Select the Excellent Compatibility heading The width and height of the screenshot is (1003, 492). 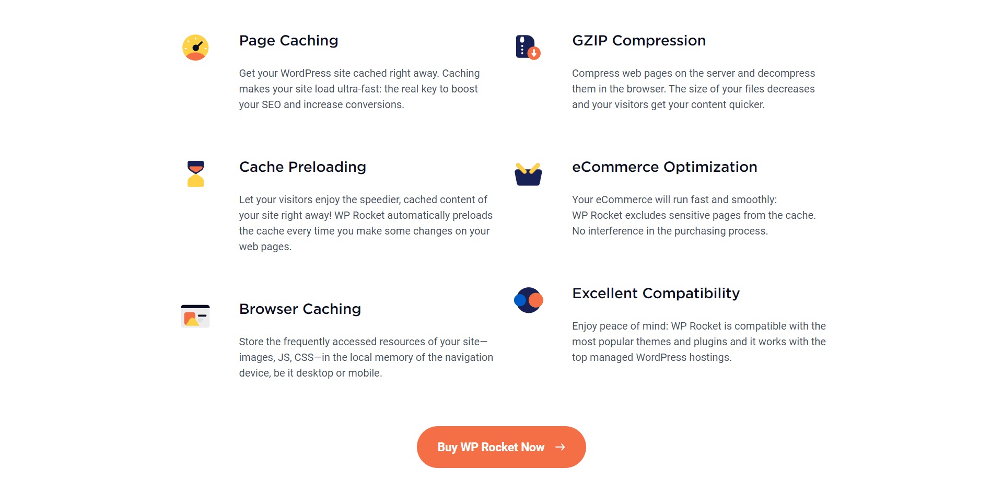(656, 294)
